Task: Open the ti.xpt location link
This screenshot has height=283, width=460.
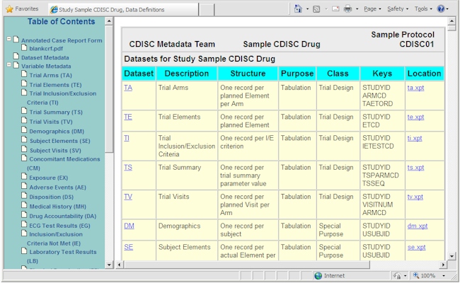Action: pyautogui.click(x=415, y=138)
